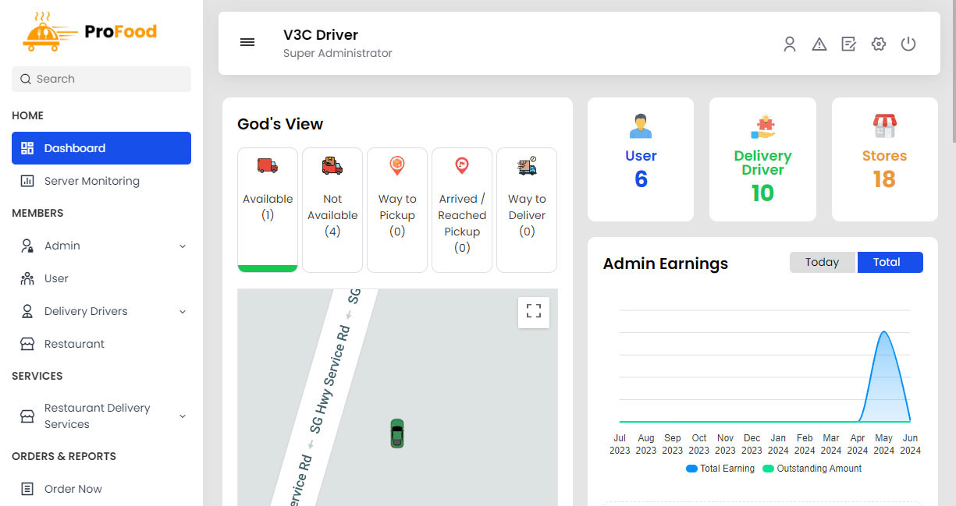Toggle Total Earning legend series

pos(720,469)
